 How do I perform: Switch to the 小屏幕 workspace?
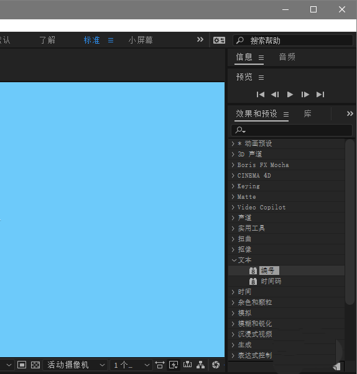[x=141, y=40]
